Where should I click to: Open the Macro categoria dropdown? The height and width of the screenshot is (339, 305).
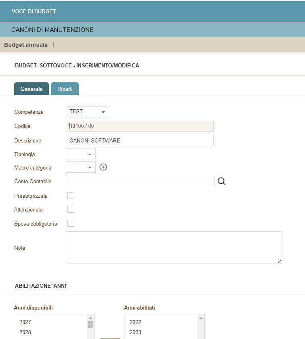click(x=81, y=167)
